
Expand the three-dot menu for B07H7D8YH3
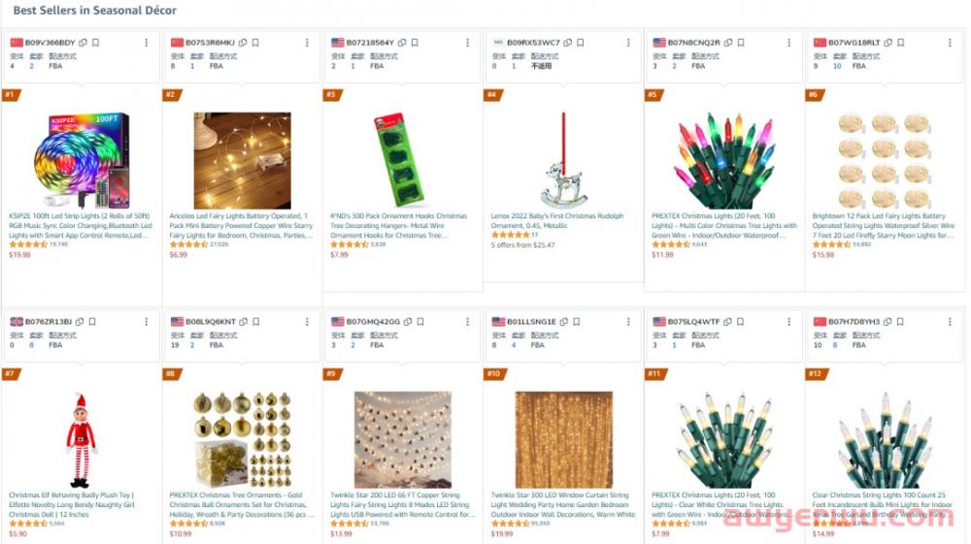point(950,322)
